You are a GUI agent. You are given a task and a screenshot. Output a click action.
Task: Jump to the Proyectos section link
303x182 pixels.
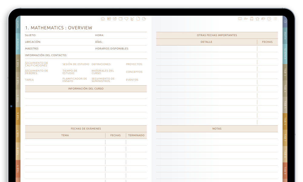pos(134,64)
